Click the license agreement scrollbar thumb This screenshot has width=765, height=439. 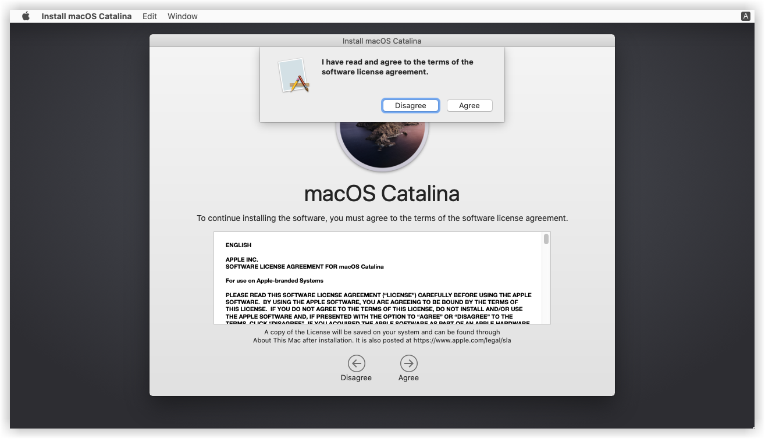[546, 239]
